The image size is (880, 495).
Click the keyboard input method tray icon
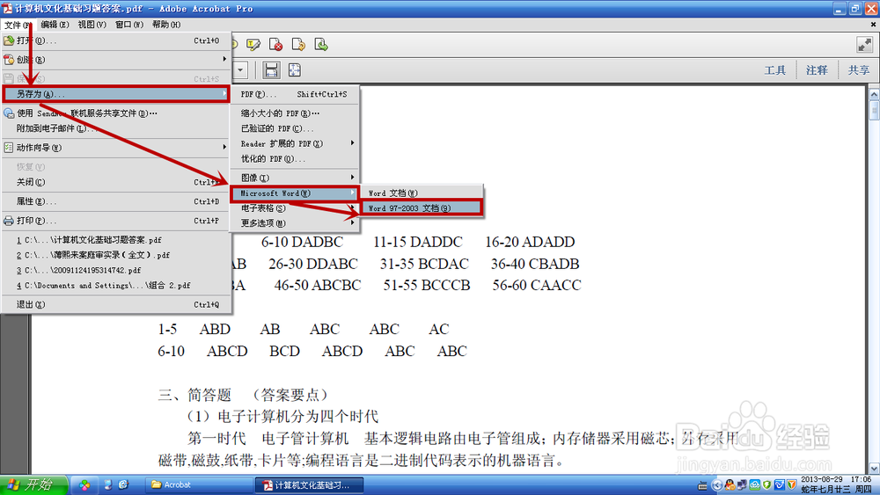point(702,485)
